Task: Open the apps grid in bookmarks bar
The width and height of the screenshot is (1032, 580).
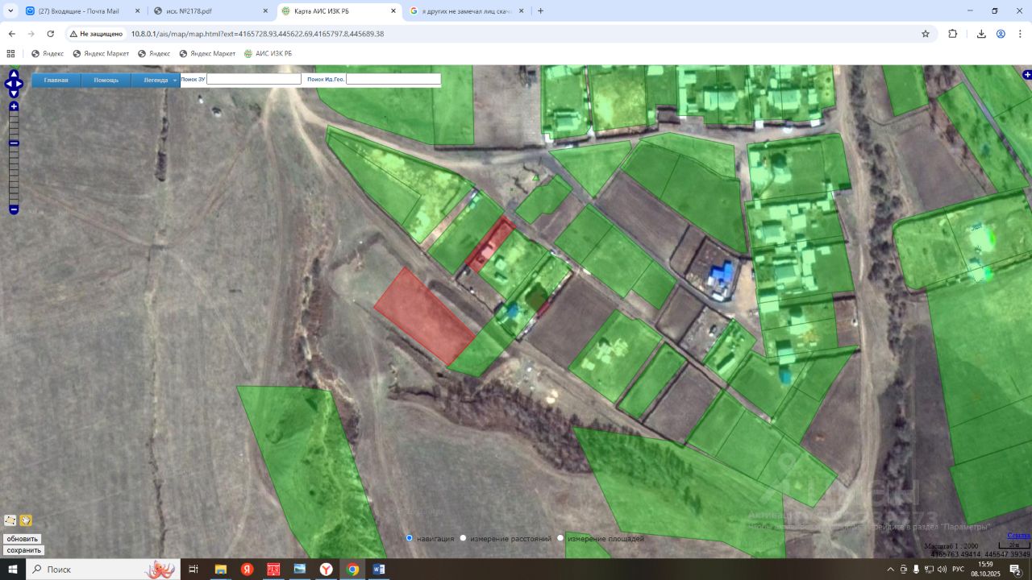Action: [x=10, y=53]
